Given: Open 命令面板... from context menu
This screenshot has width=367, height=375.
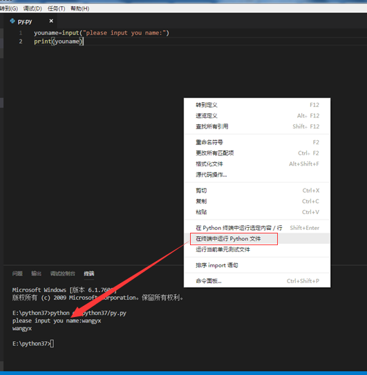Looking at the screenshot, I should (x=257, y=281).
